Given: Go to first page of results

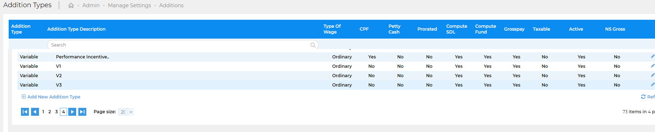Looking at the screenshot, I should (x=25, y=112).
